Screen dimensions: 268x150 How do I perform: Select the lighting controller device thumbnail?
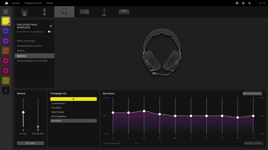coord(84,12)
